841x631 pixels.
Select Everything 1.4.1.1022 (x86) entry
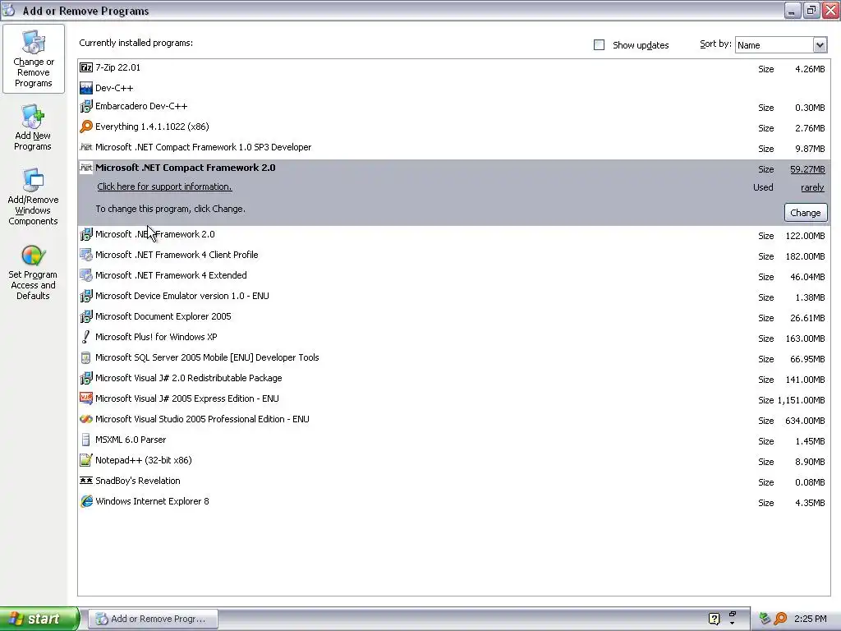tap(152, 127)
